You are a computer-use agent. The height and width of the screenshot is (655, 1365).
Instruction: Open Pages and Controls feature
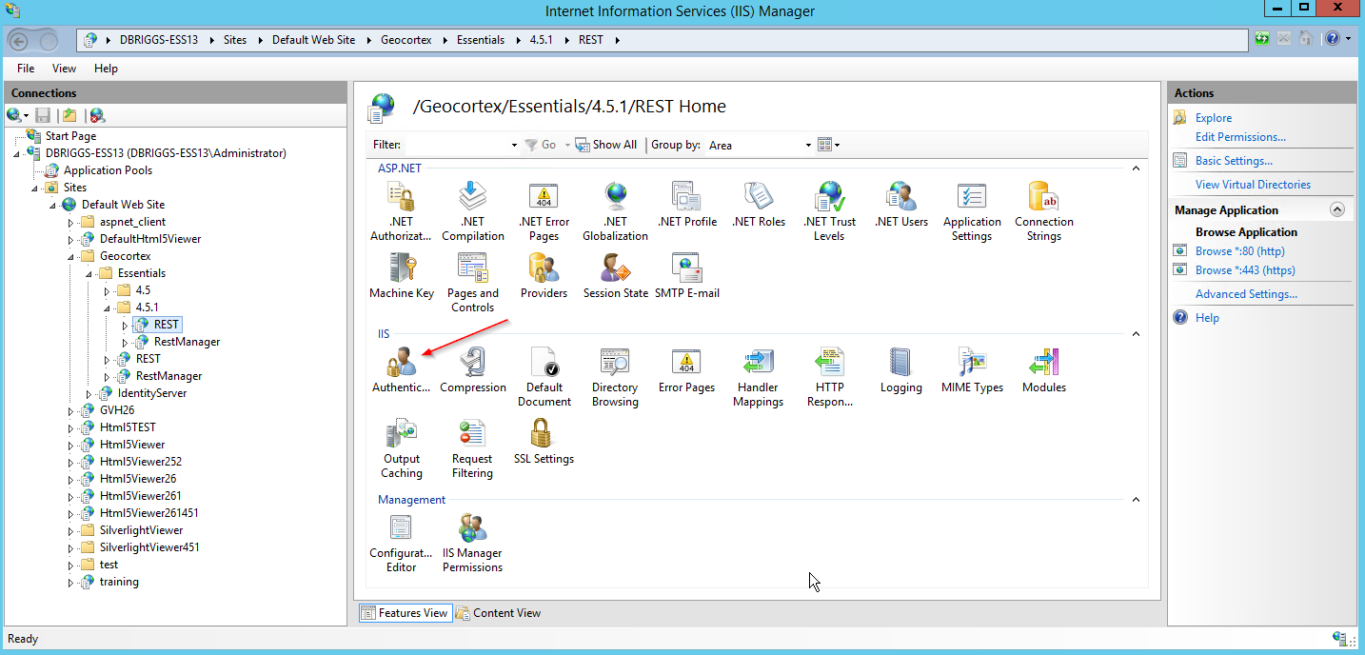pyautogui.click(x=473, y=283)
